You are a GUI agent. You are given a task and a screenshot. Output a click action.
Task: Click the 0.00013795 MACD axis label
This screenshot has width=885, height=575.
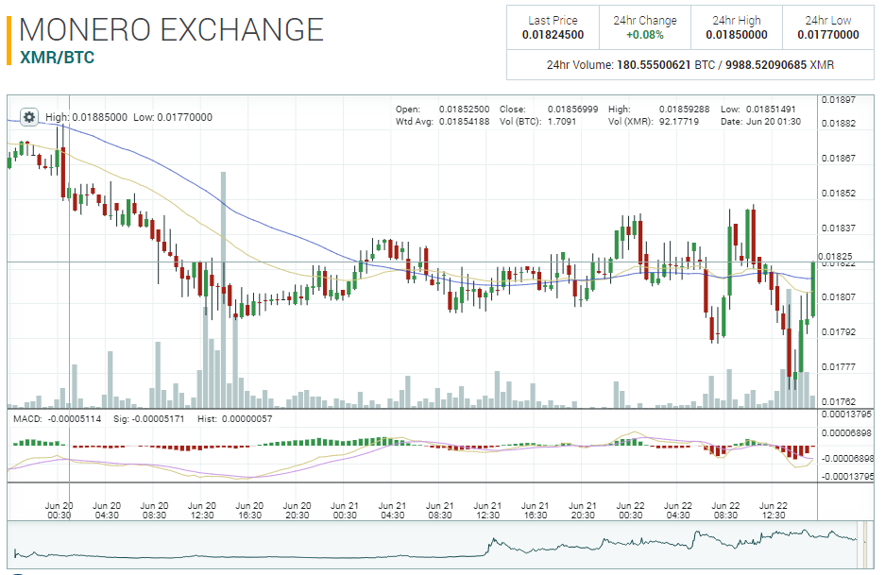point(846,414)
